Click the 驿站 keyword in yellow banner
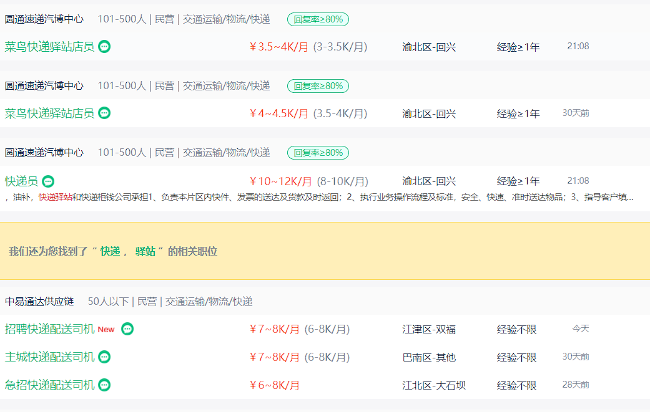Viewport: 650px width, 412px height. coord(145,252)
